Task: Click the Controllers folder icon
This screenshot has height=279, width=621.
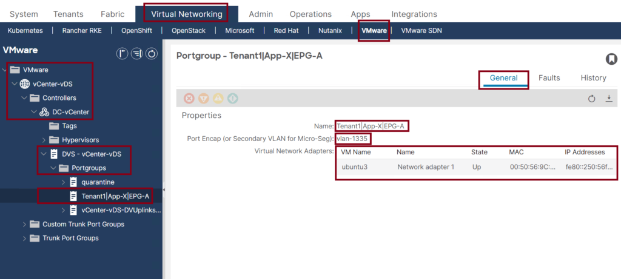Action: 35,98
